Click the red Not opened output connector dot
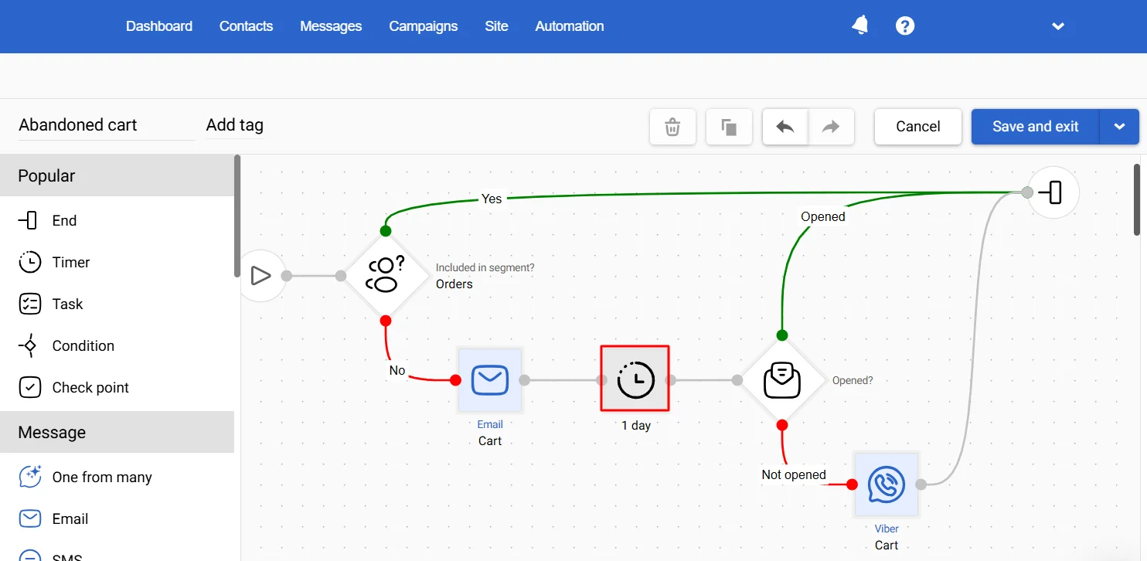Image resolution: width=1147 pixels, height=561 pixels. [x=782, y=424]
